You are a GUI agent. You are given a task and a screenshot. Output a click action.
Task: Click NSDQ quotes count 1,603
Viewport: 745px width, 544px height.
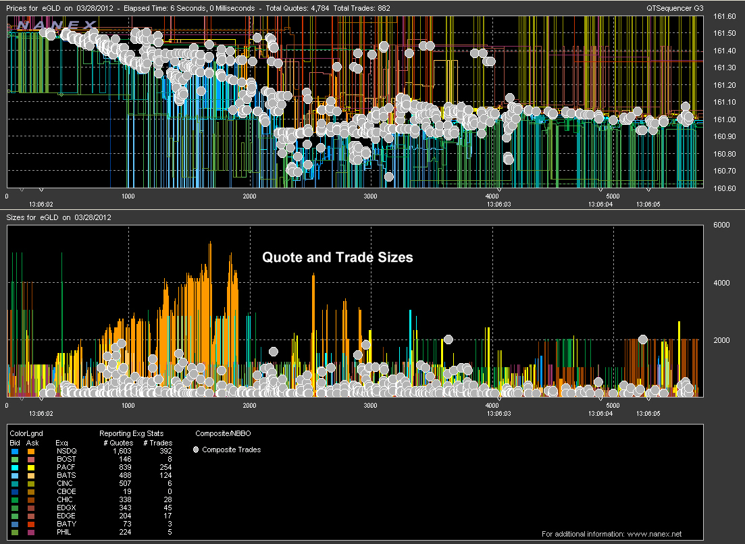(x=122, y=451)
